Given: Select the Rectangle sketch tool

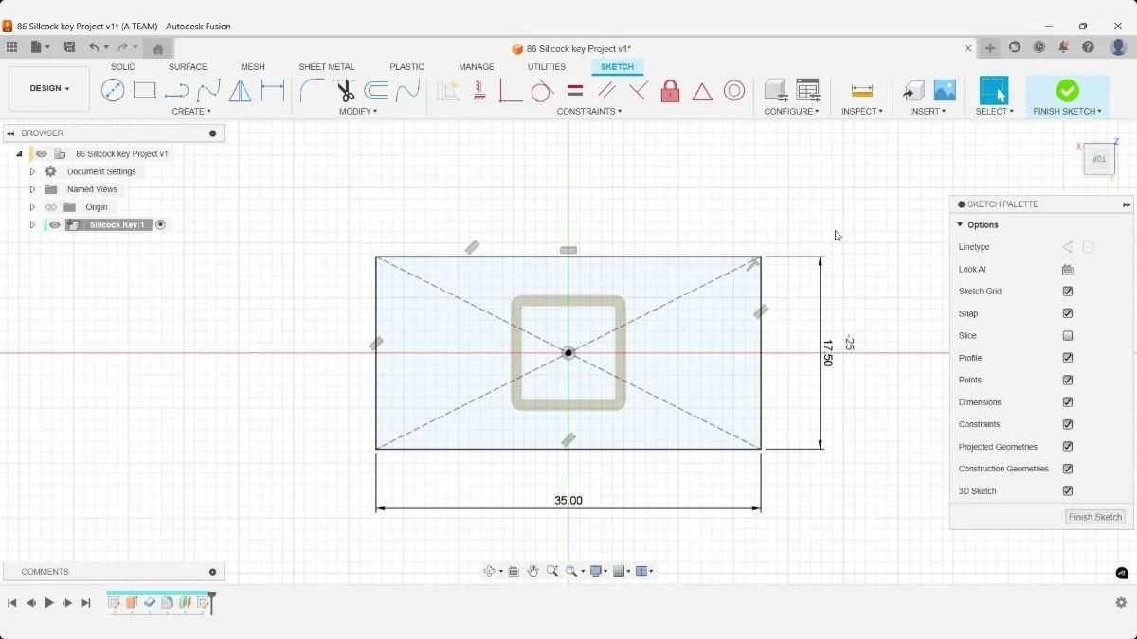Looking at the screenshot, I should coord(144,91).
